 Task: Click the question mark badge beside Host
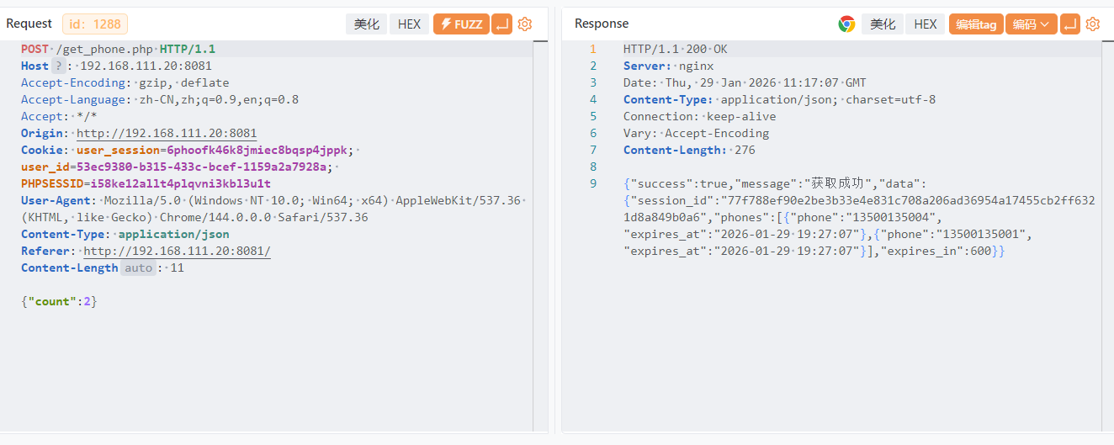58,66
